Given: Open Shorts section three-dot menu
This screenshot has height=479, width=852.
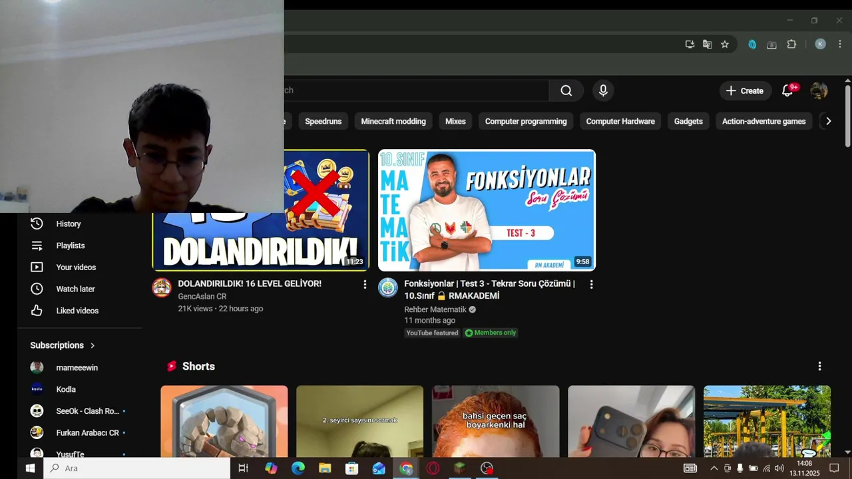Looking at the screenshot, I should click(x=819, y=366).
